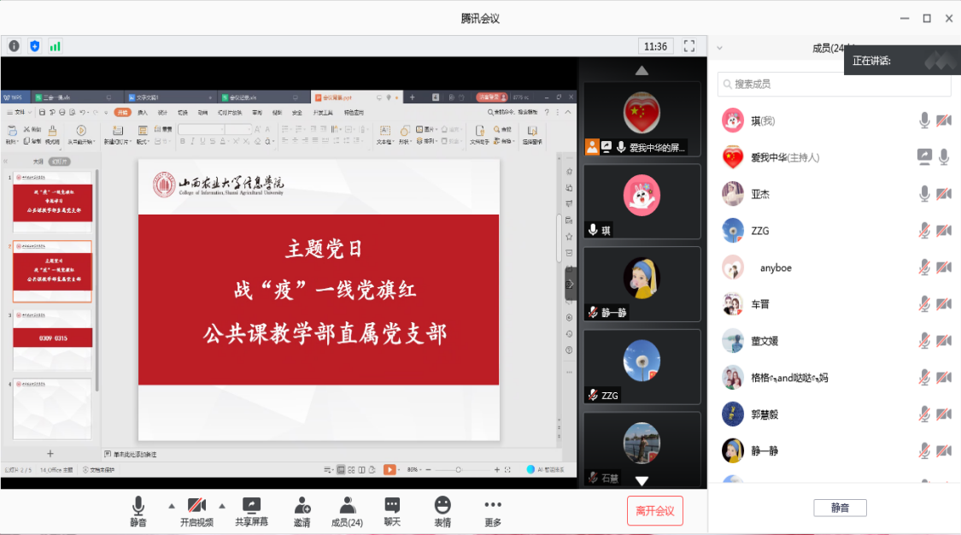Click the orange slideshow play icon in WPS
This screenshot has width=961, height=535.
click(391, 469)
